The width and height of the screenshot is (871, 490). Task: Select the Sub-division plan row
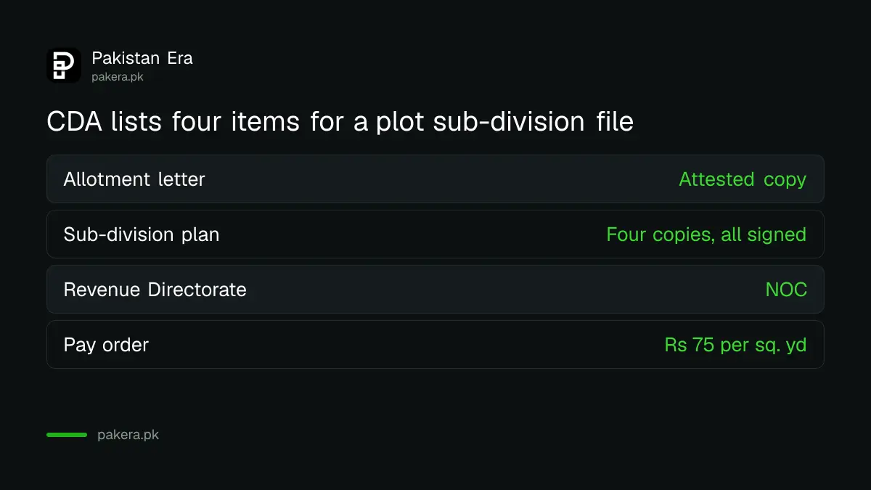[x=435, y=234]
